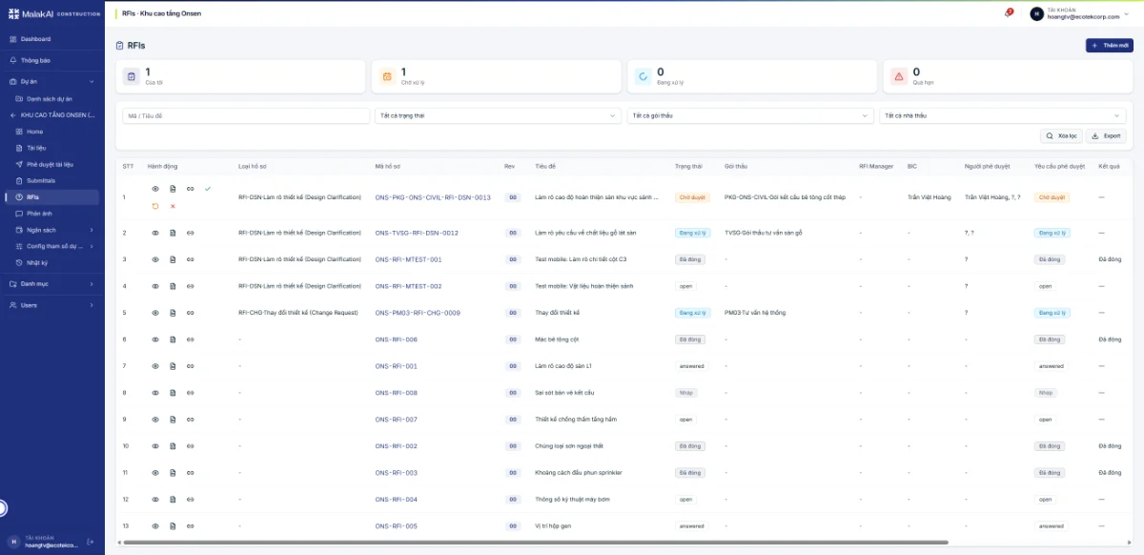Open document icon for ONS-RFI-MTEST-001 row

[x=173, y=259]
